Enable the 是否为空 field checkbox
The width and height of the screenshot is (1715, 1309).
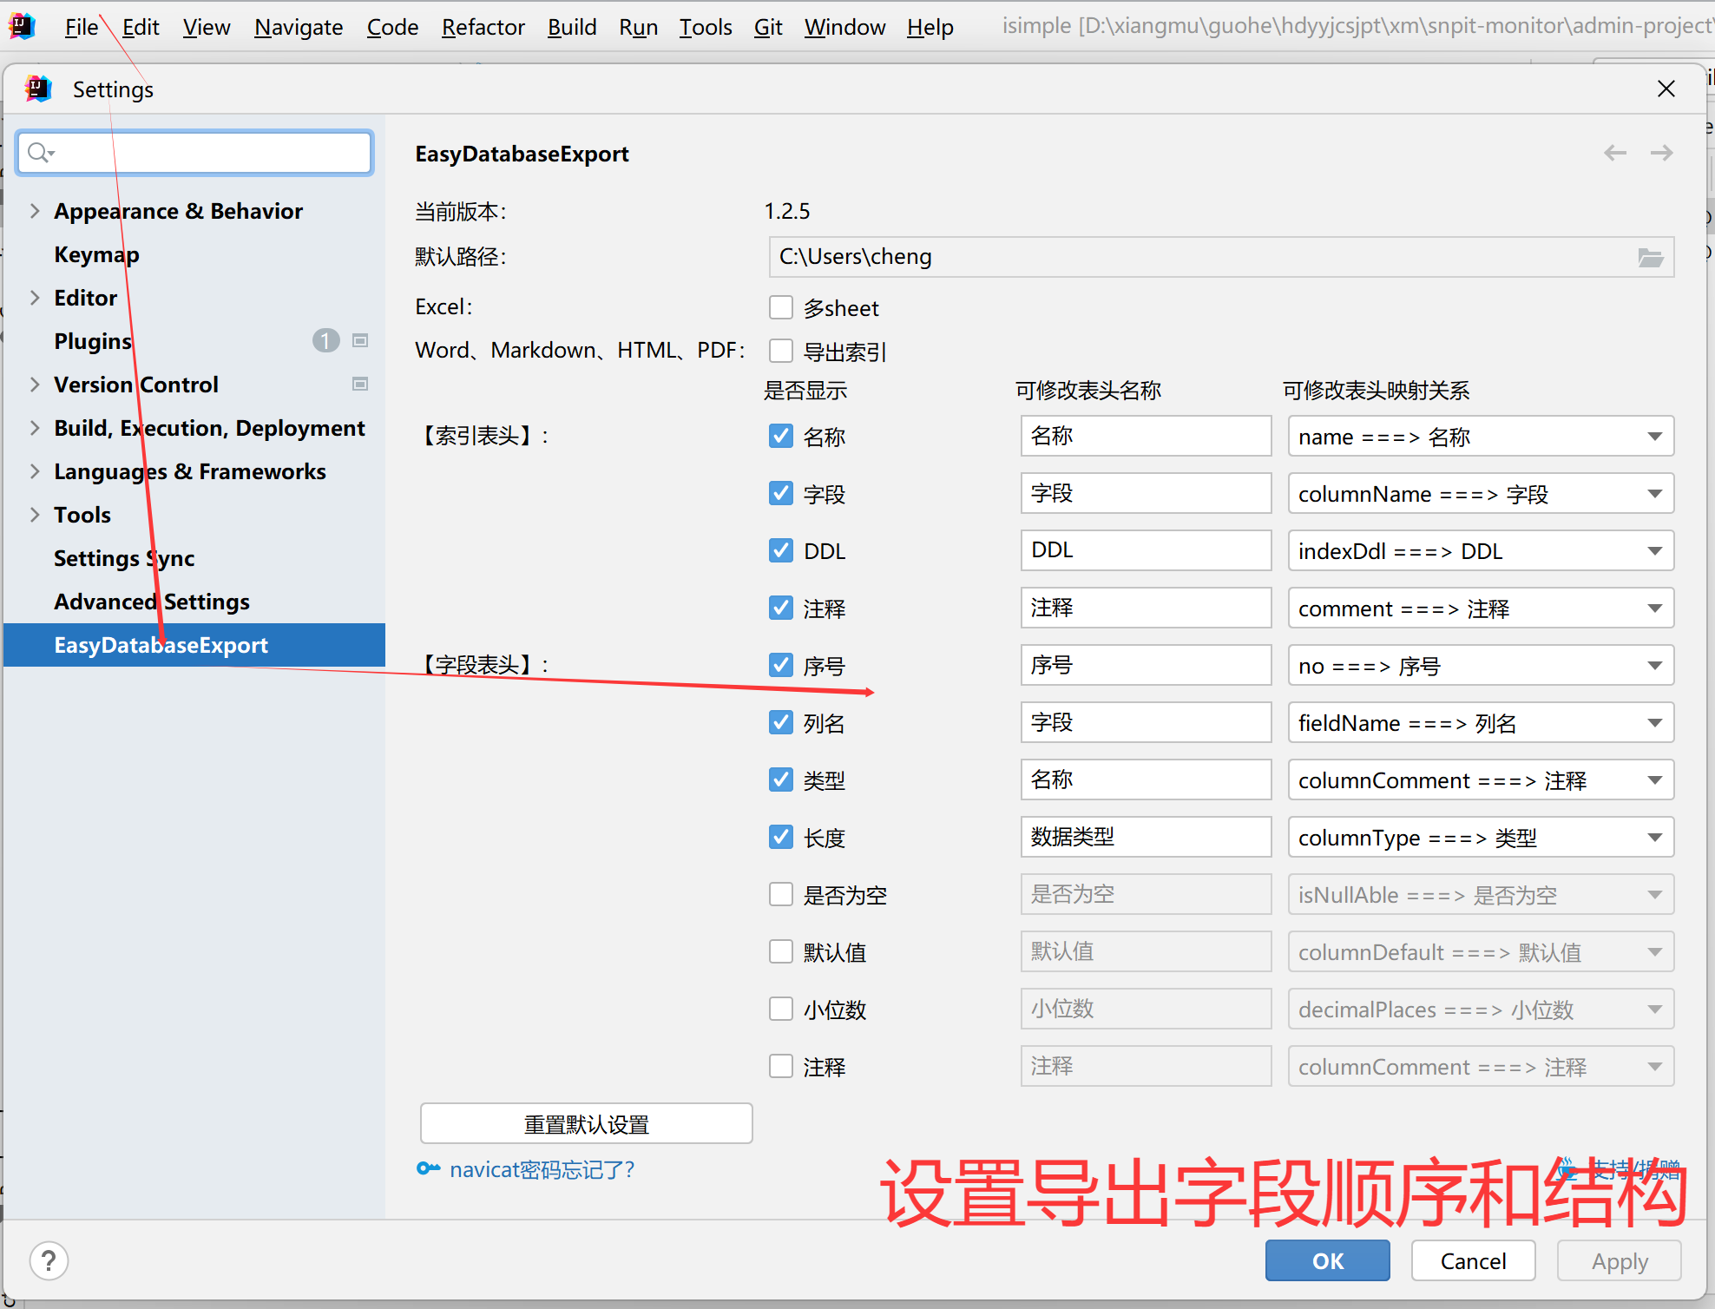click(x=781, y=894)
